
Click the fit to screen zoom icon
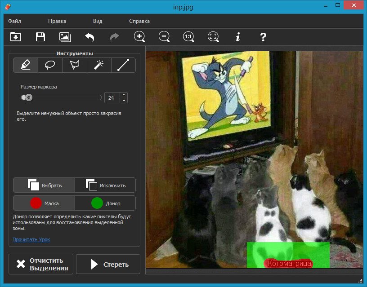click(x=213, y=37)
